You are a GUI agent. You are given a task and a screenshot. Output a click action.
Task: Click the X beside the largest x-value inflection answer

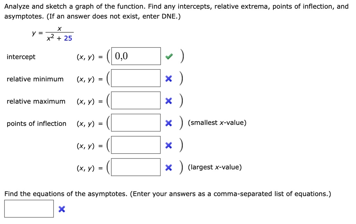tap(169, 167)
